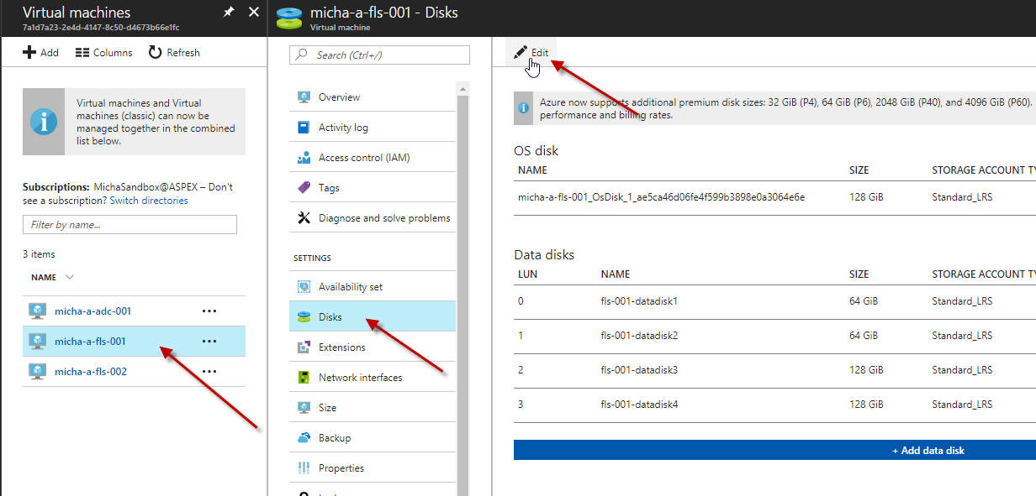
Task: Click the Edit button for disks
Action: (x=531, y=53)
